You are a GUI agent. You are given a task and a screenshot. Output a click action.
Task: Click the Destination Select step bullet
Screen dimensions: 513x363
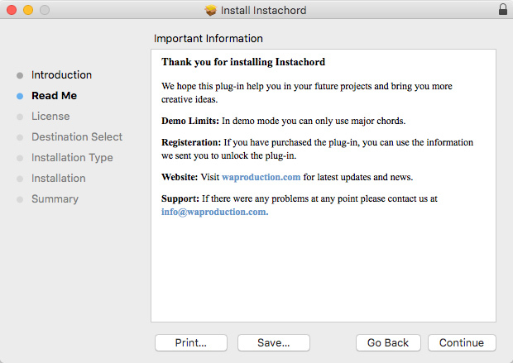20,137
